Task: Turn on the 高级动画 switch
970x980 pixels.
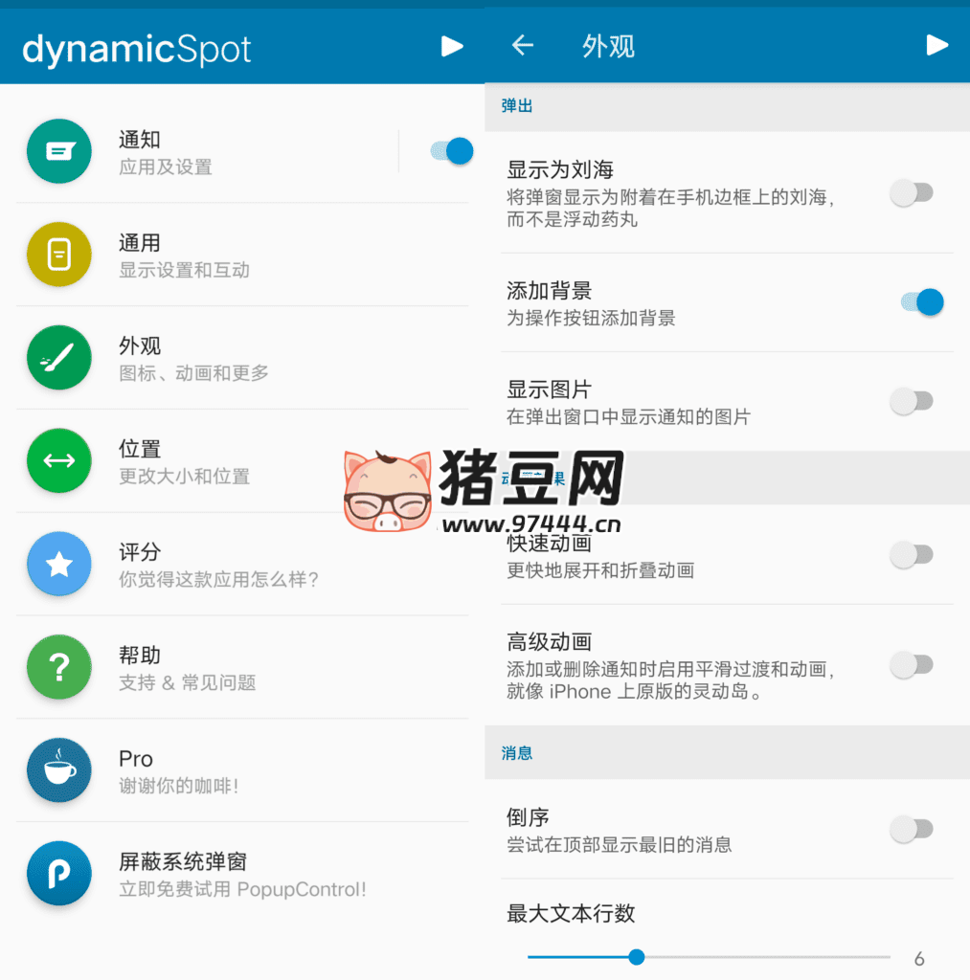Action: coord(912,665)
